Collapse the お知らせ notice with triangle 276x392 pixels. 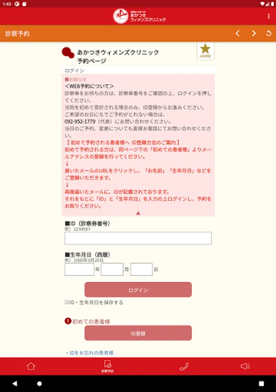tap(138, 213)
